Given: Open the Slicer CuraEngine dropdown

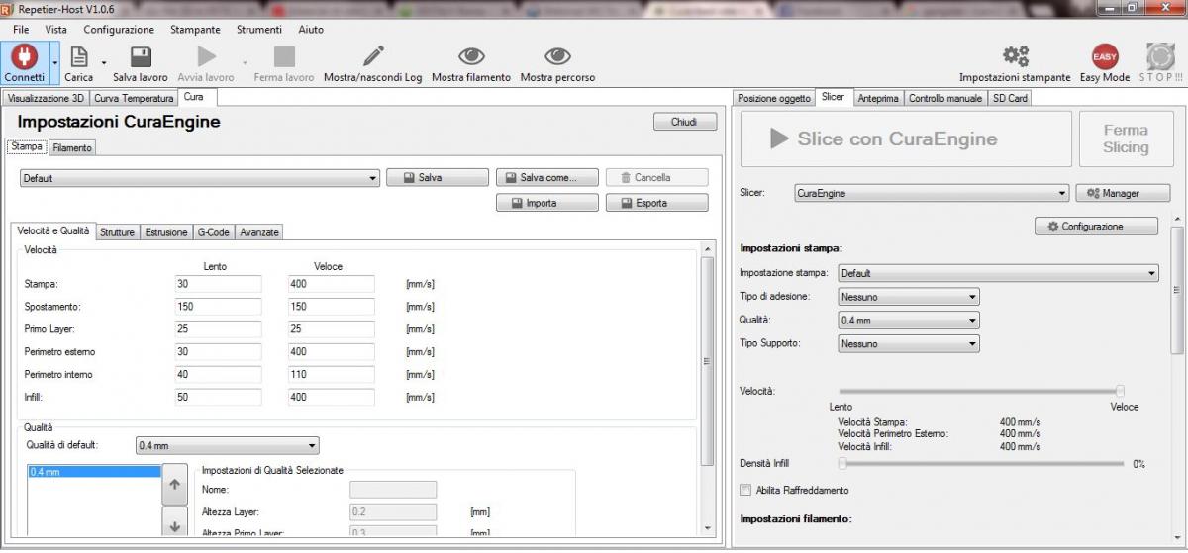Looking at the screenshot, I should point(933,194).
